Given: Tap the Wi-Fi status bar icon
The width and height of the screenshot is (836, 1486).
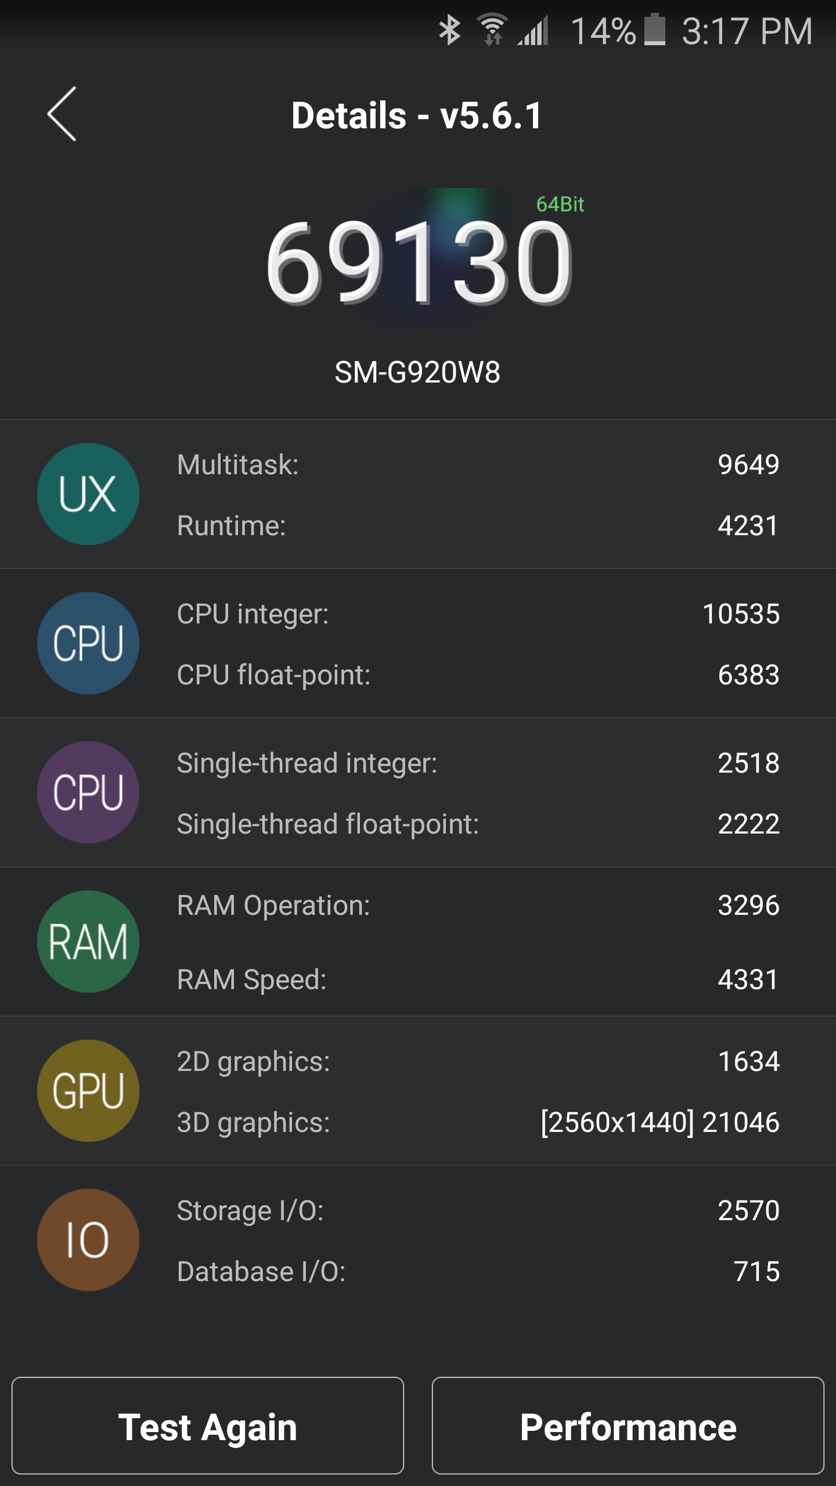Looking at the screenshot, I should tap(492, 29).
